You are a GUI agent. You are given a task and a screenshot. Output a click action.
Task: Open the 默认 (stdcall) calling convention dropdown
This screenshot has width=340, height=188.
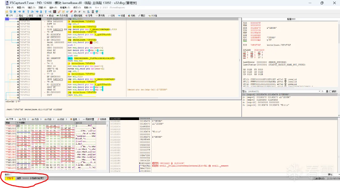280,91
